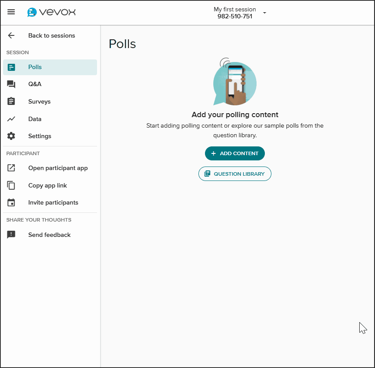This screenshot has height=368, width=375.
Task: Click the copy app link icon
Action: point(11,185)
